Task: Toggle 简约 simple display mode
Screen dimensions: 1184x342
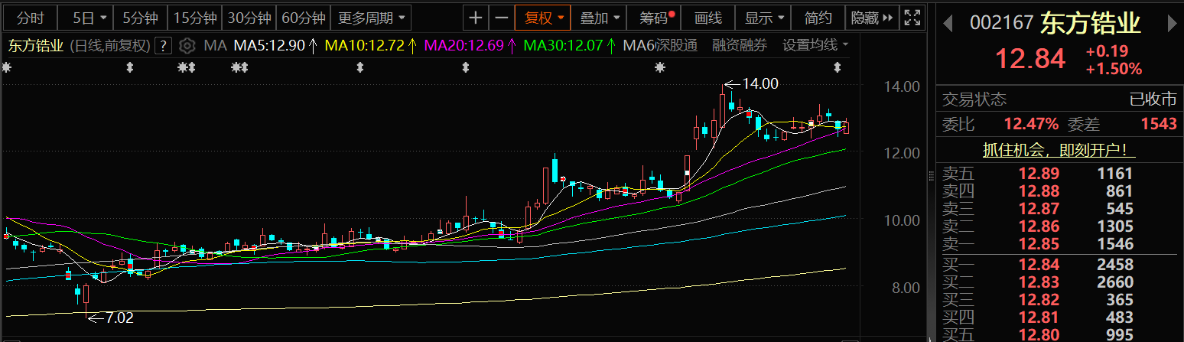Action: 818,18
